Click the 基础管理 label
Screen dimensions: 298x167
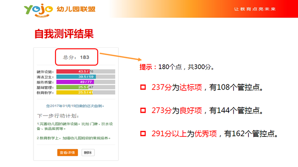click(x=45, y=87)
